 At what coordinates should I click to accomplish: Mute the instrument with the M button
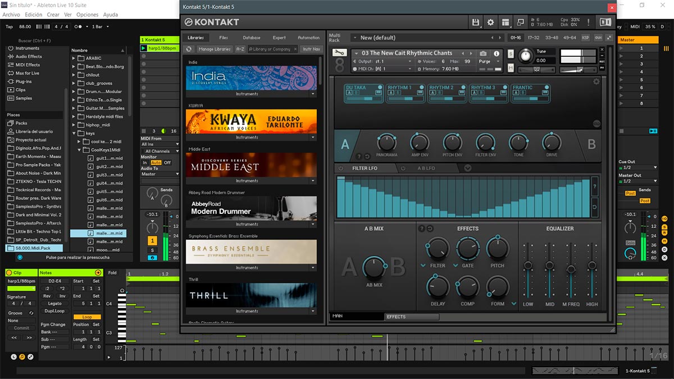(x=511, y=68)
